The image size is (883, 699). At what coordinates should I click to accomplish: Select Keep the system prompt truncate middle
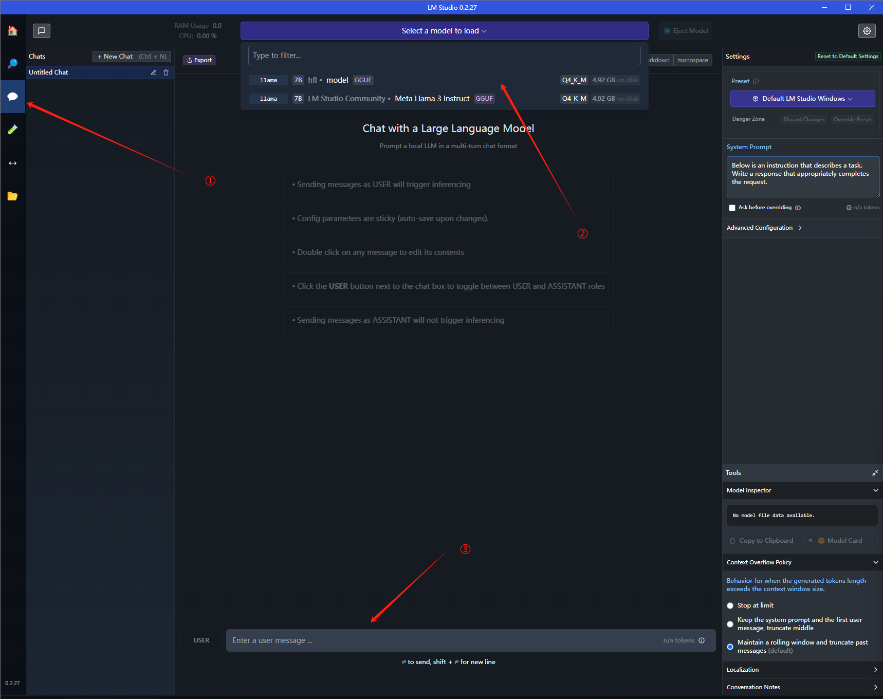tap(730, 624)
